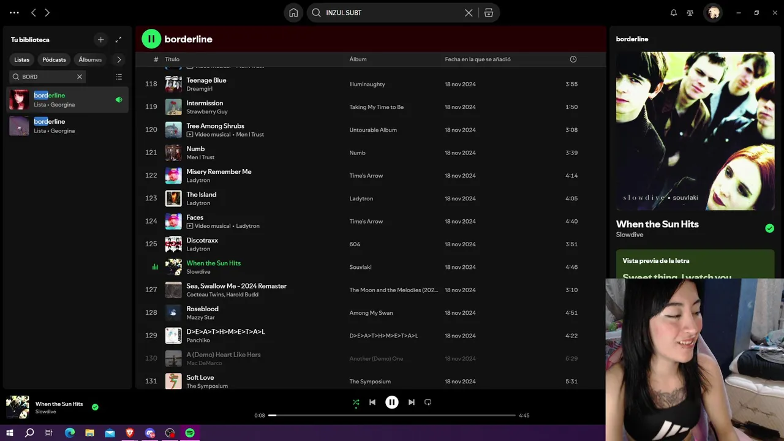The width and height of the screenshot is (784, 441).
Task: Open album Taking My Time to Be
Action: [376, 107]
